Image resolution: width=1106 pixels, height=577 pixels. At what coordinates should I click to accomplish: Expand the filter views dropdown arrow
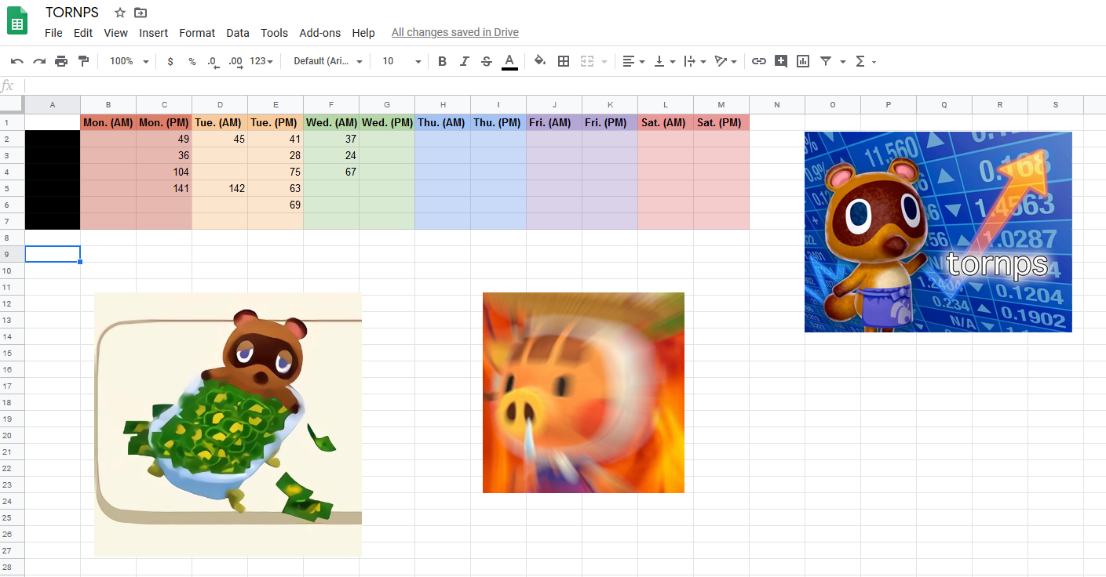coord(843,61)
